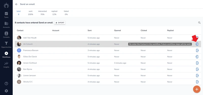Exit Keri Byrne from the workflow
203x95 pixels.
pos(197,69)
